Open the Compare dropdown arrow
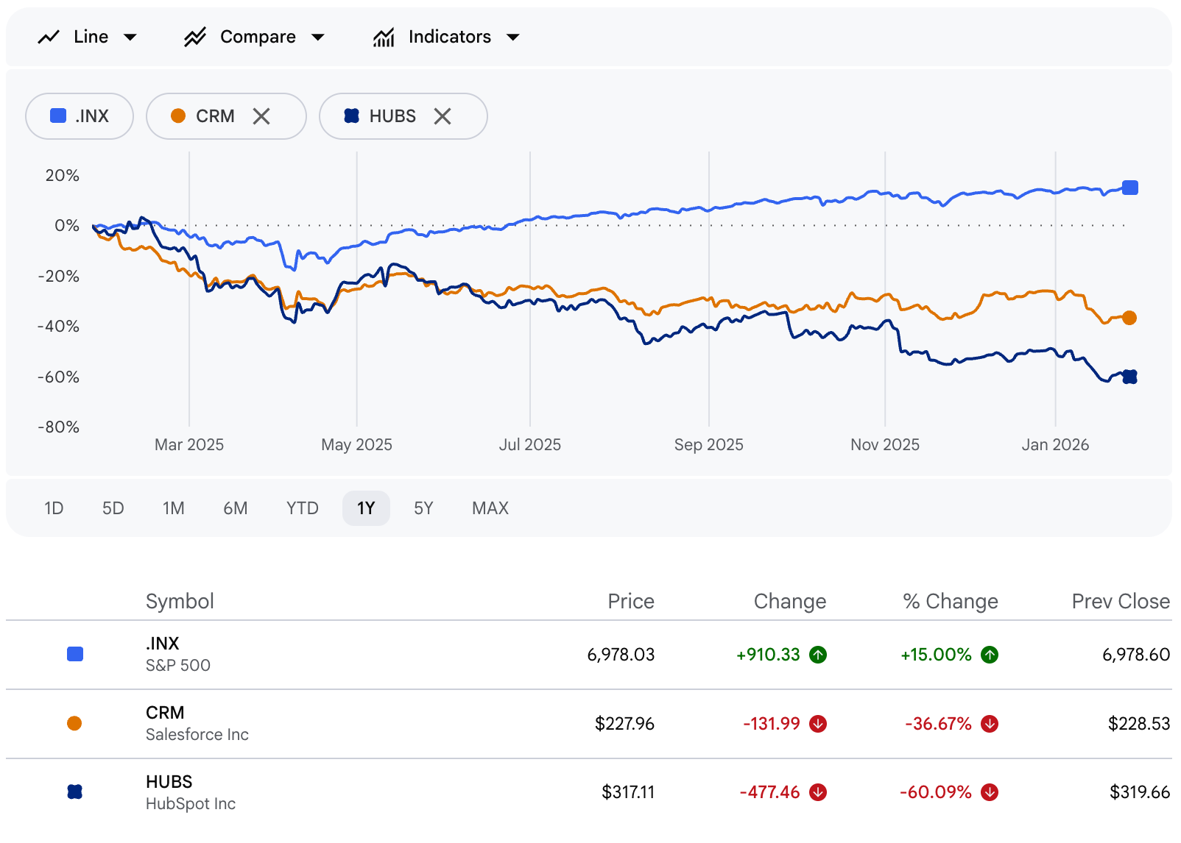 coord(318,37)
